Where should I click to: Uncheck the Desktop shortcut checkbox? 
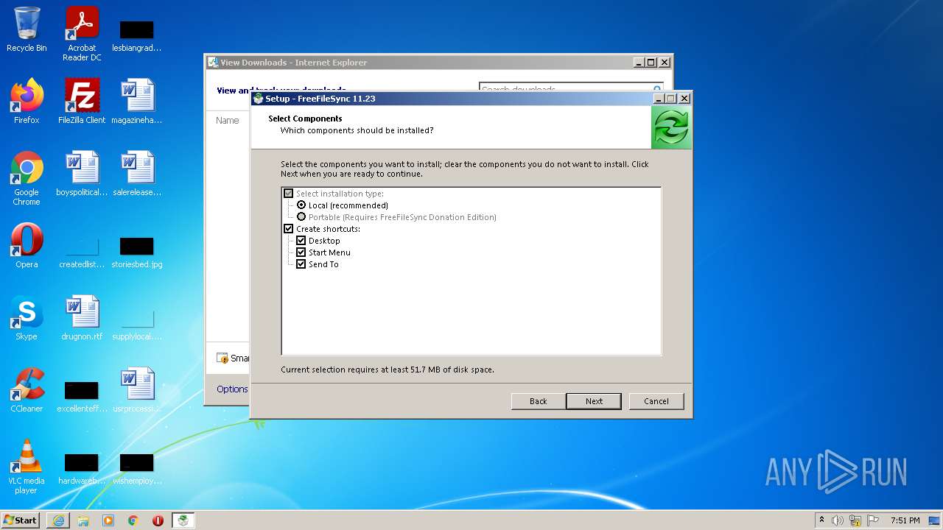tap(301, 241)
